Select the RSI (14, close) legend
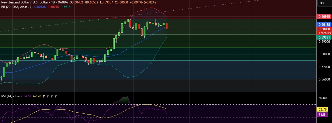The width and height of the screenshot is (332, 123). pos(11,96)
